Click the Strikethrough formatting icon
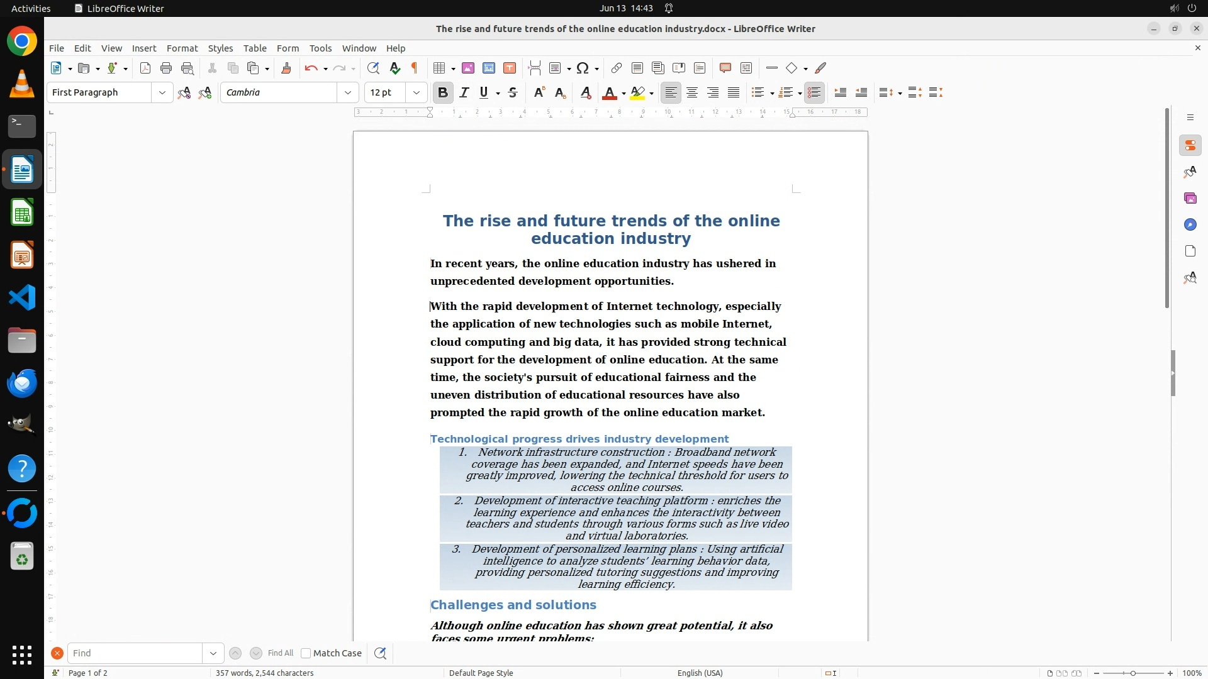 pos(513,92)
